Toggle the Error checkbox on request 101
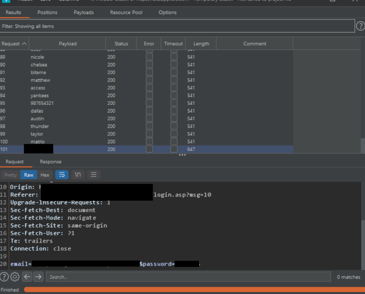Image resolution: width=365 pixels, height=294 pixels. [x=149, y=149]
